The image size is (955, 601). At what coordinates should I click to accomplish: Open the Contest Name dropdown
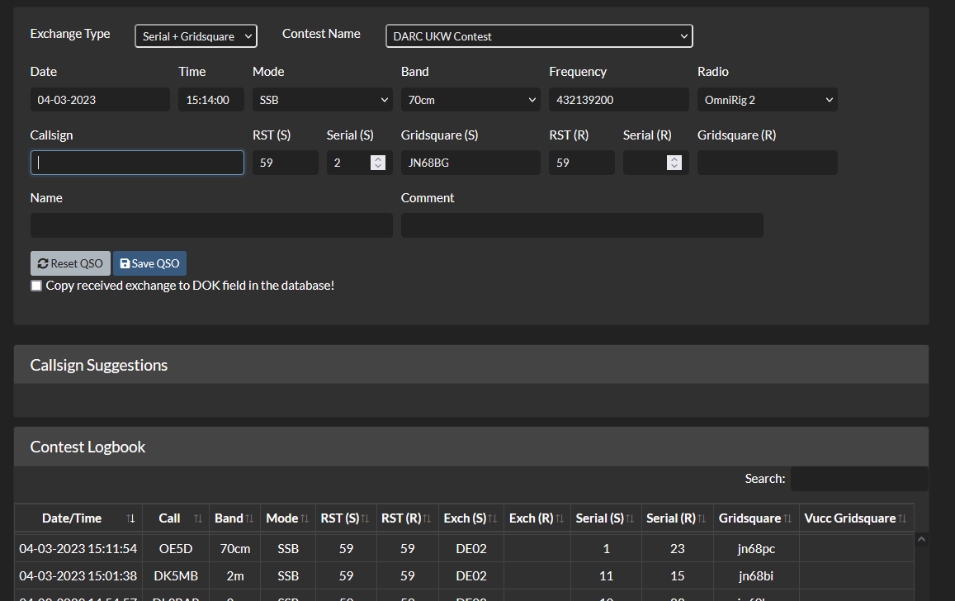tap(539, 35)
